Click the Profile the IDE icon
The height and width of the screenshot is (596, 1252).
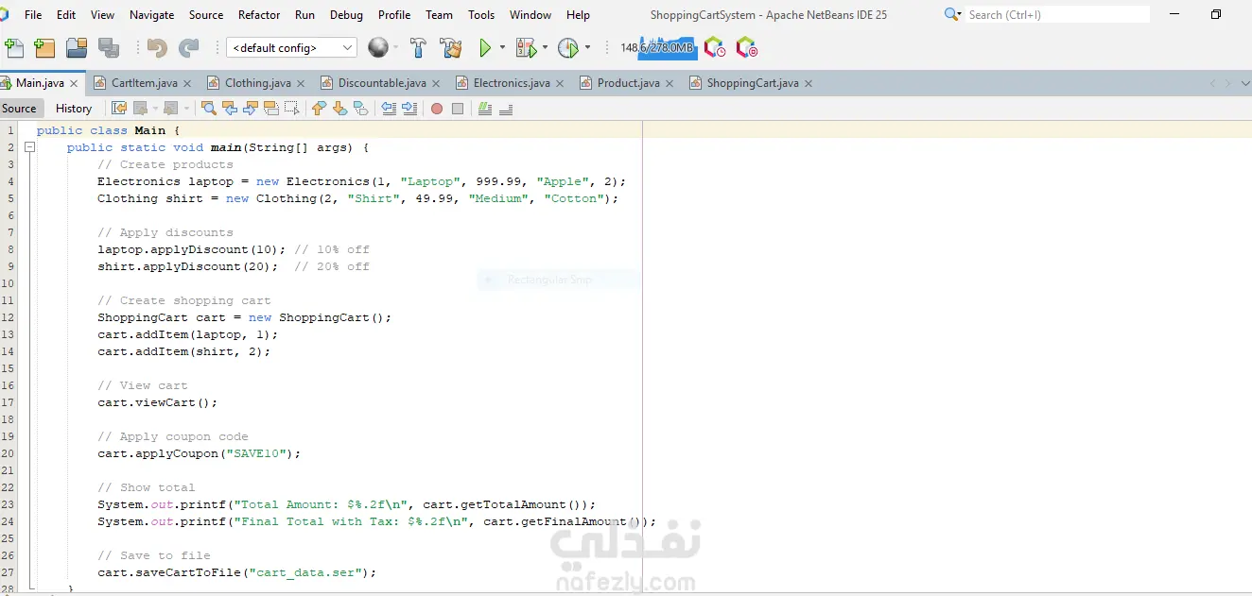tap(715, 47)
